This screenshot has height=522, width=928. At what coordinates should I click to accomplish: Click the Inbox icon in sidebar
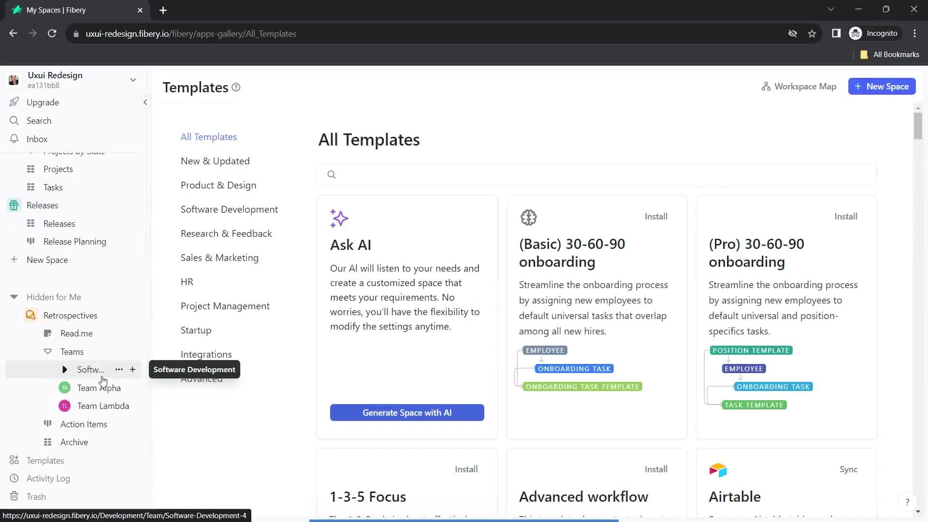click(14, 139)
